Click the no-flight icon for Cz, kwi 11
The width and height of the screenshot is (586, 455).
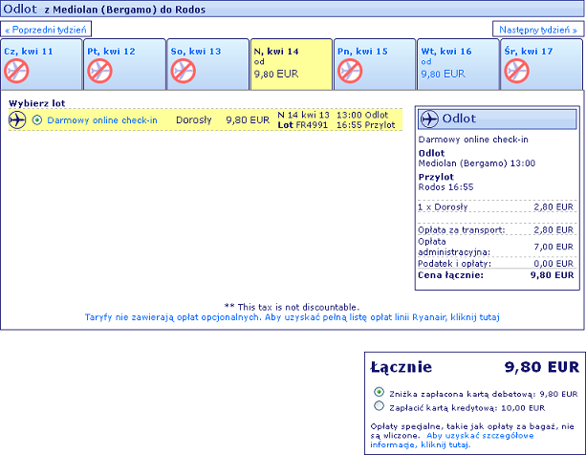click(x=16, y=71)
